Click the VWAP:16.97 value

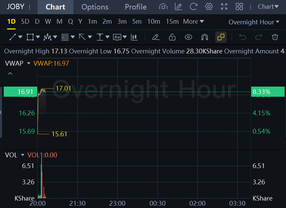point(51,63)
